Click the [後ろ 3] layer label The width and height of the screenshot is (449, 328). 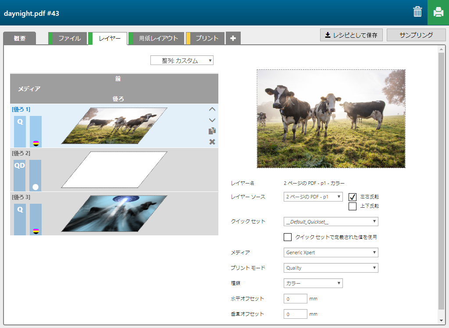(x=21, y=197)
